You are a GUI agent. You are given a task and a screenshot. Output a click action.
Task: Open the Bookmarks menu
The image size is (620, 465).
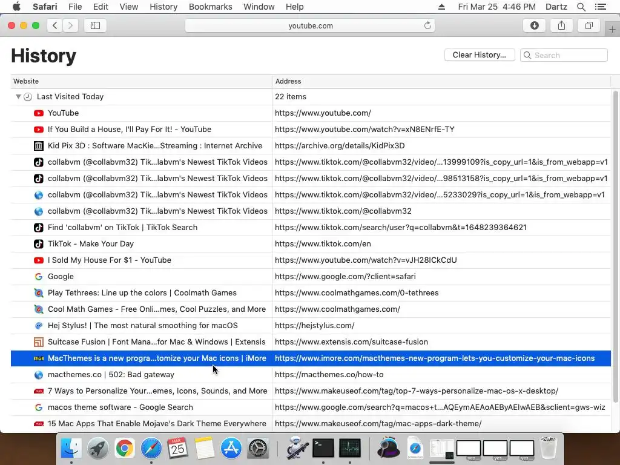210,7
